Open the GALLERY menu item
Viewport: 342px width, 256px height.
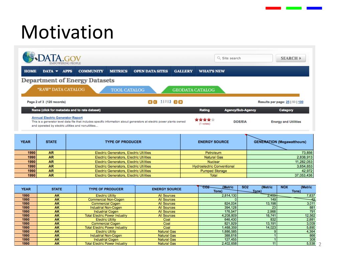[183, 71]
